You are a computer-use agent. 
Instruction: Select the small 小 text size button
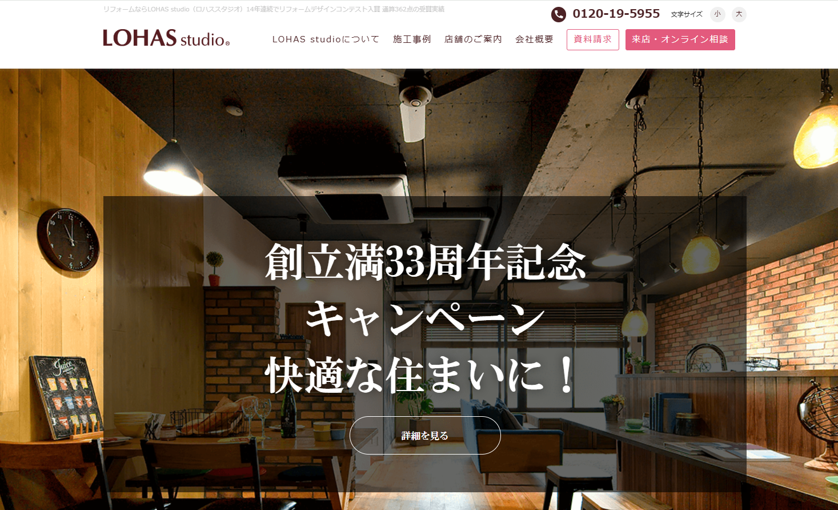point(717,14)
